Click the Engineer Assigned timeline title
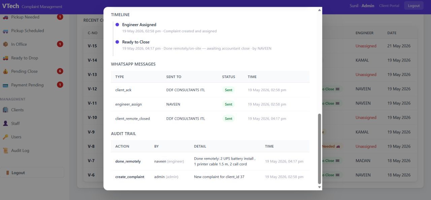Screen dimensions: 431x200 (139, 25)
